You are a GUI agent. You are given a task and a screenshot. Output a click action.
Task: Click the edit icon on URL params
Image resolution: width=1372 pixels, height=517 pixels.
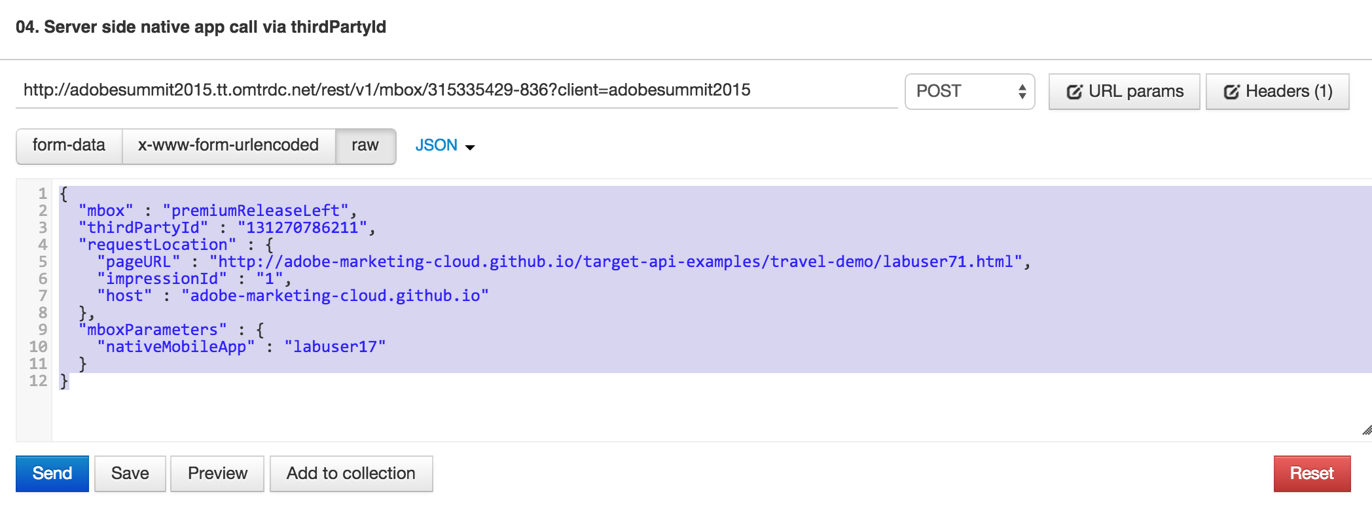[1074, 92]
